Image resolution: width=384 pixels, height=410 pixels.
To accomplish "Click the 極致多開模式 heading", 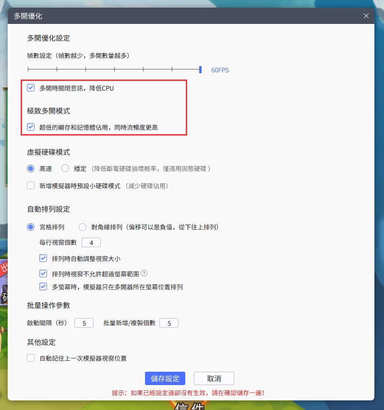I will [x=48, y=111].
